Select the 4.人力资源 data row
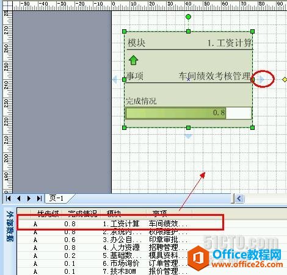The height and width of the screenshot is (275, 287). coord(120,248)
